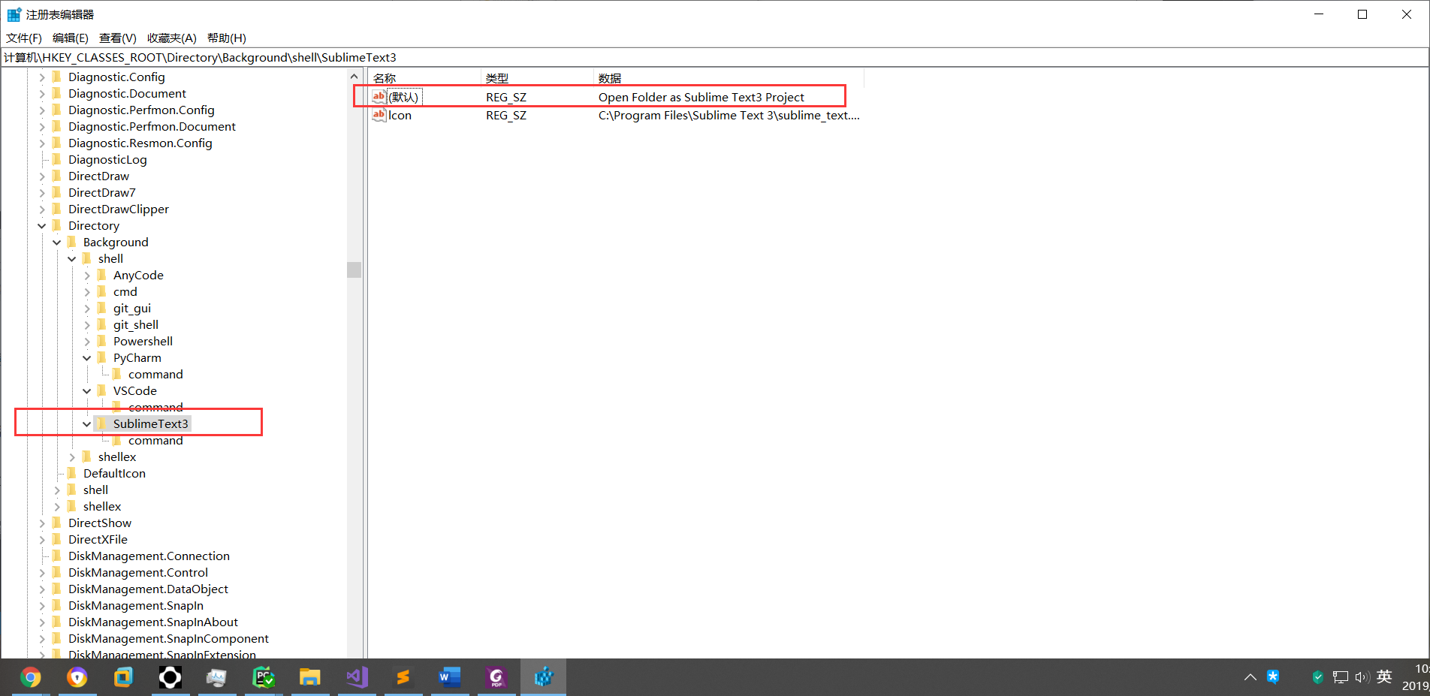Select the SublimeText3 key
The width and height of the screenshot is (1430, 696).
(150, 423)
